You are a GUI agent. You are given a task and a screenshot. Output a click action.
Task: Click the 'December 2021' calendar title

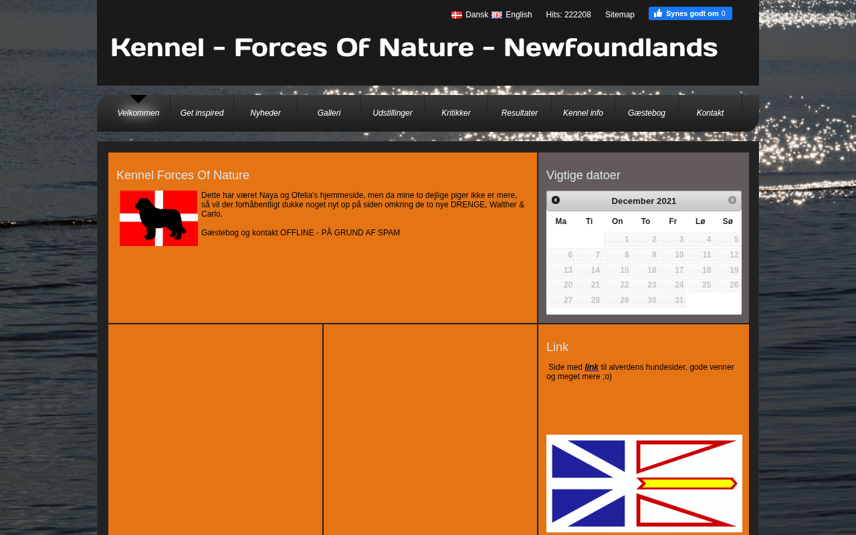pos(644,201)
